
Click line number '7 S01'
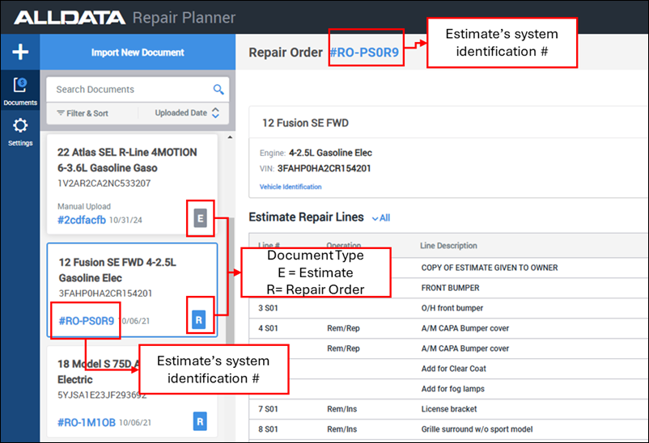(x=268, y=409)
